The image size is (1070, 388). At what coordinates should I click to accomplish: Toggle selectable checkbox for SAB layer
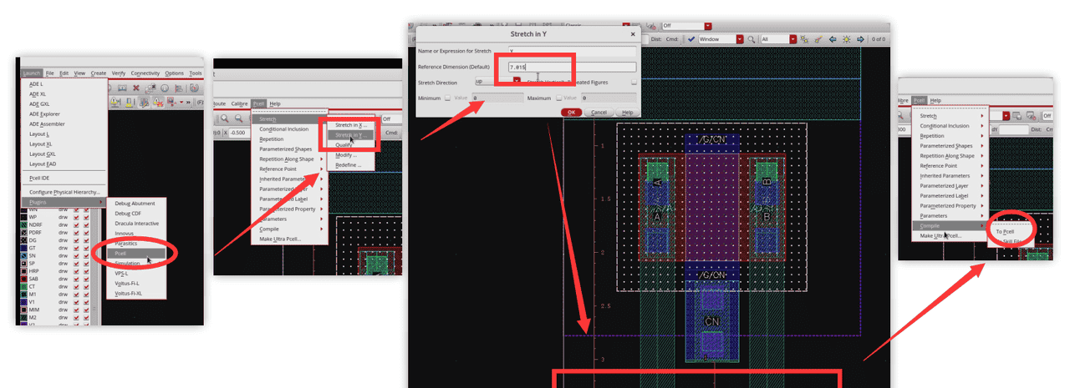coord(87,280)
